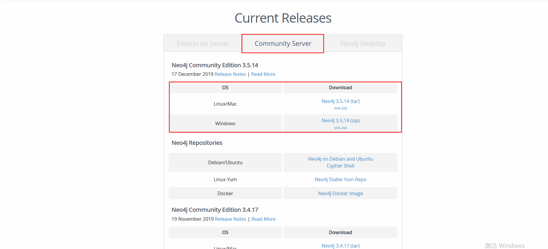This screenshot has height=249, width=548.
Task: Click the 17 December 2019 date text
Action: pos(192,74)
